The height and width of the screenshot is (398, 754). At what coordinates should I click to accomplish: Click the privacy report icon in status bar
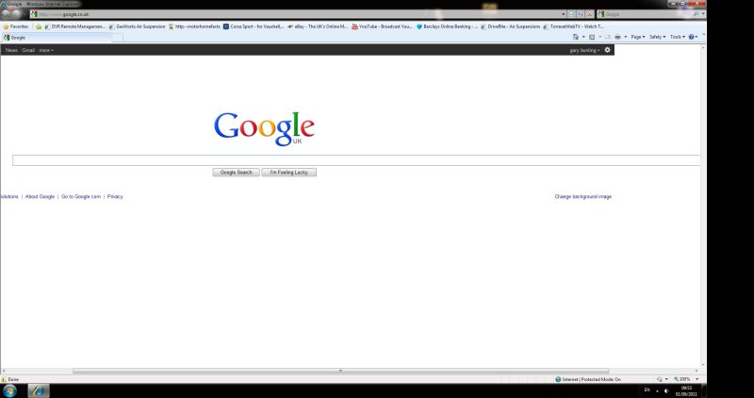(660, 379)
